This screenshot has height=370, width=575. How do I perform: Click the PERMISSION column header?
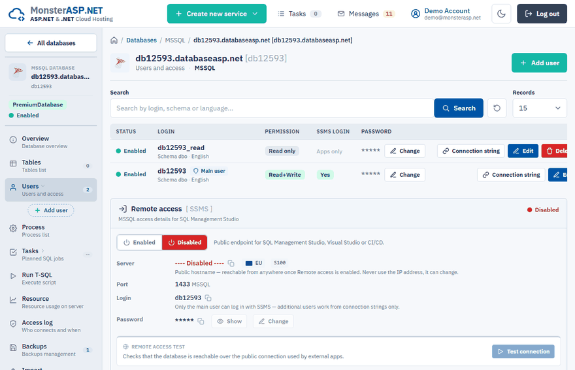click(x=282, y=132)
